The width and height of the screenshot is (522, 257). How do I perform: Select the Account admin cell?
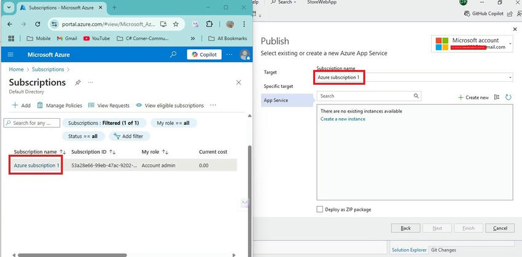click(x=158, y=165)
